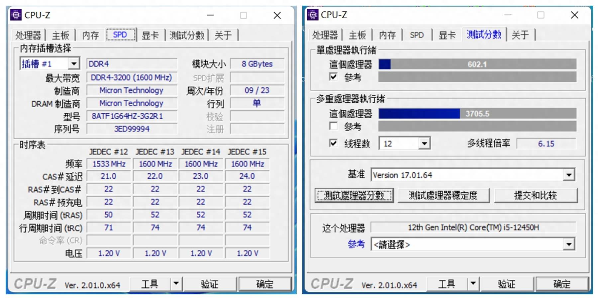Open 关于 tab in left window

coord(223,35)
